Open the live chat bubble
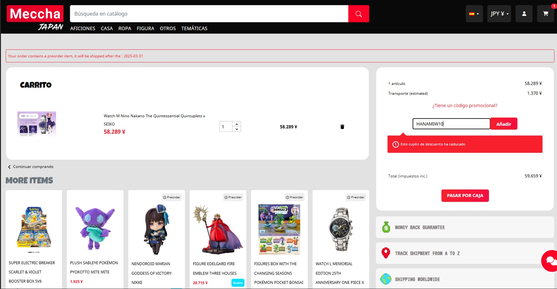Image resolution: width=557 pixels, height=289 pixels. coord(550,261)
